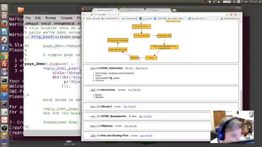The image size is (262, 147).
Task: Open OBS Studio from the dock
Action: 4,128
